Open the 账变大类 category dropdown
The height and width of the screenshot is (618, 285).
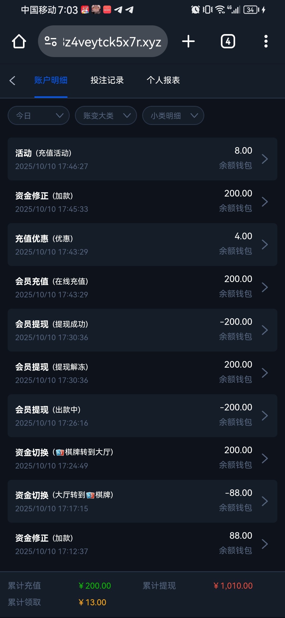click(x=106, y=115)
